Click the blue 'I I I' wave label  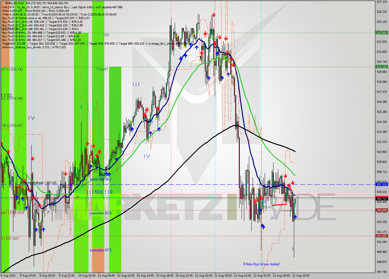pos(136,84)
